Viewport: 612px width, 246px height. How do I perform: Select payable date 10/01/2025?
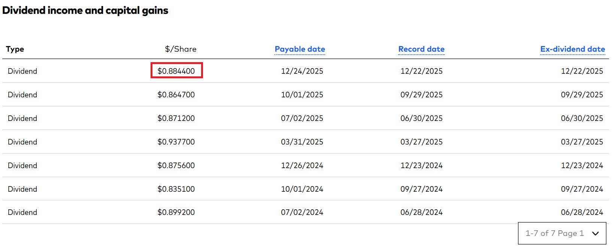coord(302,95)
